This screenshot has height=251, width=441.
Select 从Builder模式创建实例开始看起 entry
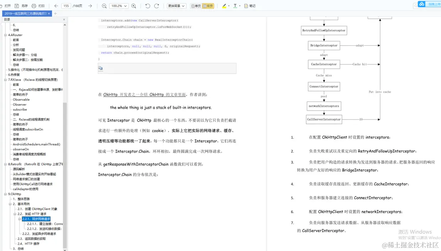[34, 174]
